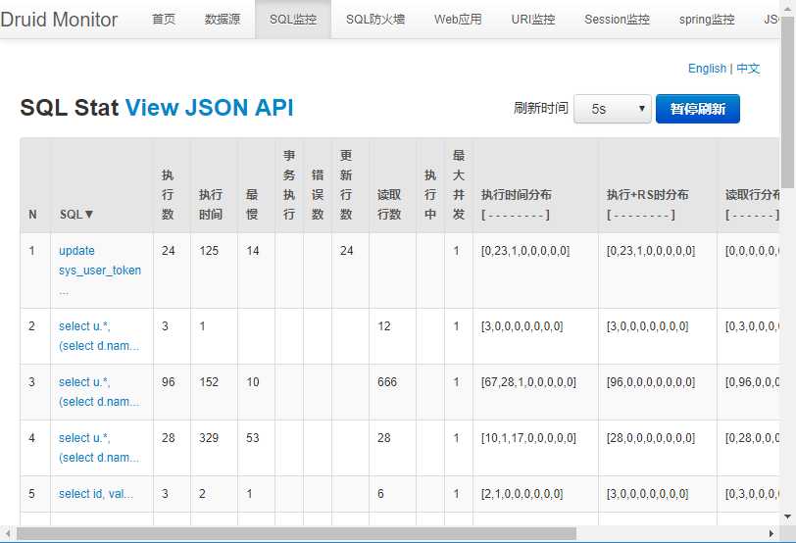Viewport: 796px width, 543px height.
Task: Open the View JSON API link
Action: (x=209, y=108)
